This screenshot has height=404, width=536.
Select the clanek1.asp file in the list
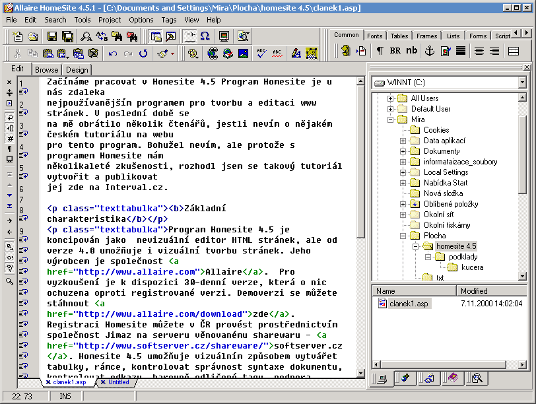coord(405,304)
